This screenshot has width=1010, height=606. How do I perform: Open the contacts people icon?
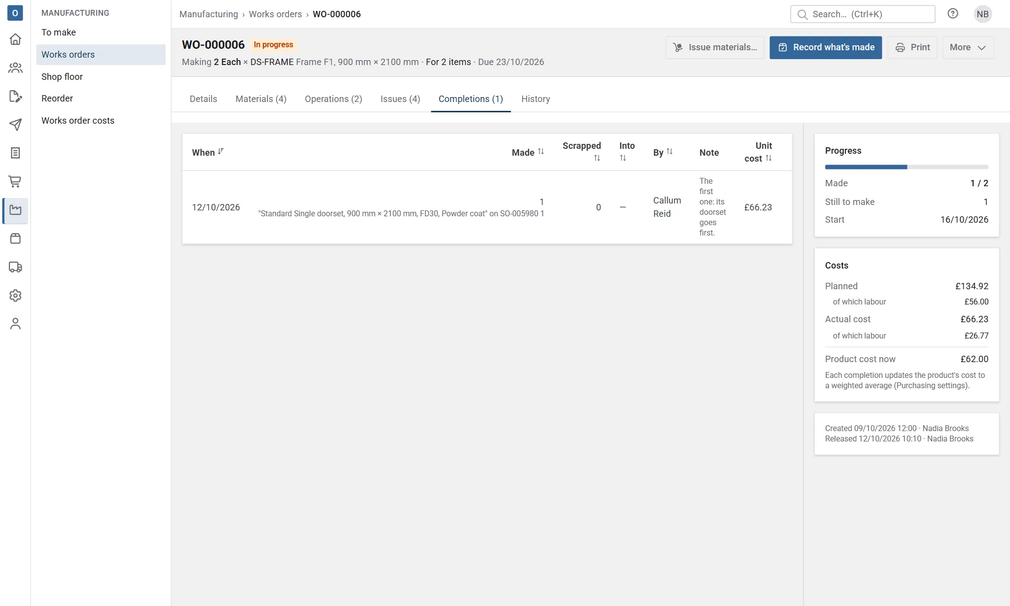[15, 68]
